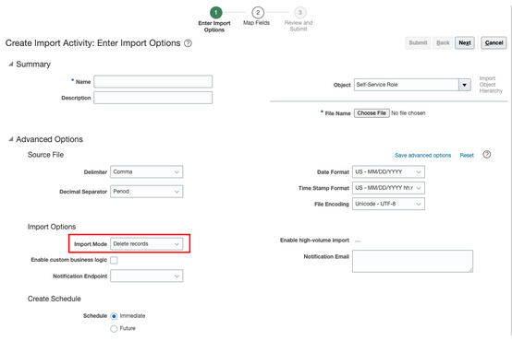Collapse the Advanced Options section triangle
The width and height of the screenshot is (512, 341).
(11, 139)
